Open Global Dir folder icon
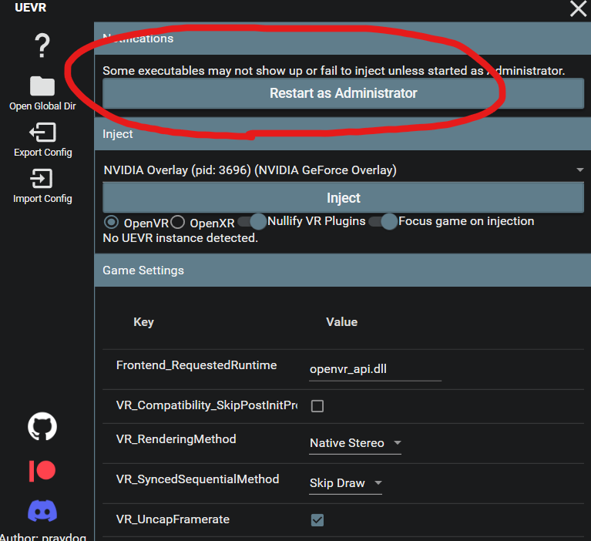The height and width of the screenshot is (541, 591). tap(42, 86)
